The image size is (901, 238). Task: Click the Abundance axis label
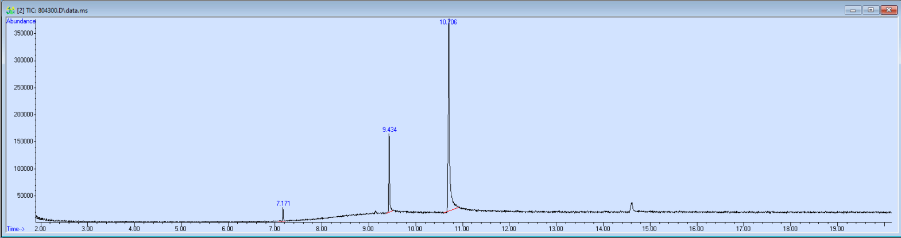pyautogui.click(x=21, y=21)
